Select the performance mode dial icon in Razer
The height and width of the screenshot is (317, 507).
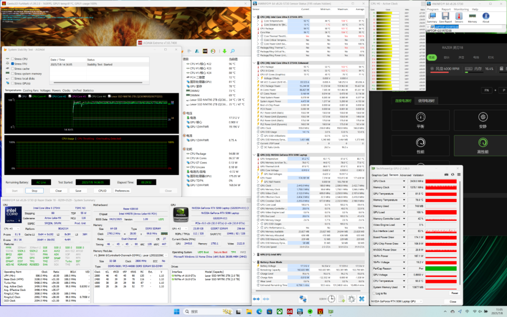tap(421, 142)
